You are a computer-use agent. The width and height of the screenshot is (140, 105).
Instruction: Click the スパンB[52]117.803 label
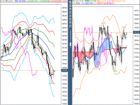(x=100, y=3)
